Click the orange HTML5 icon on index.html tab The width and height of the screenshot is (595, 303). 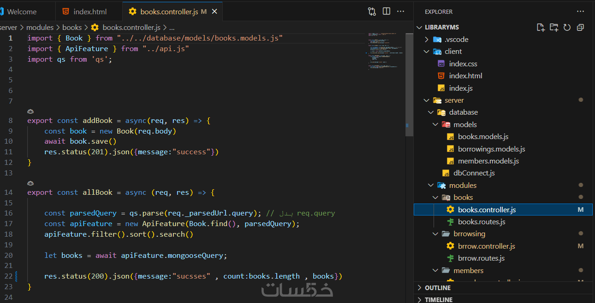pos(66,12)
